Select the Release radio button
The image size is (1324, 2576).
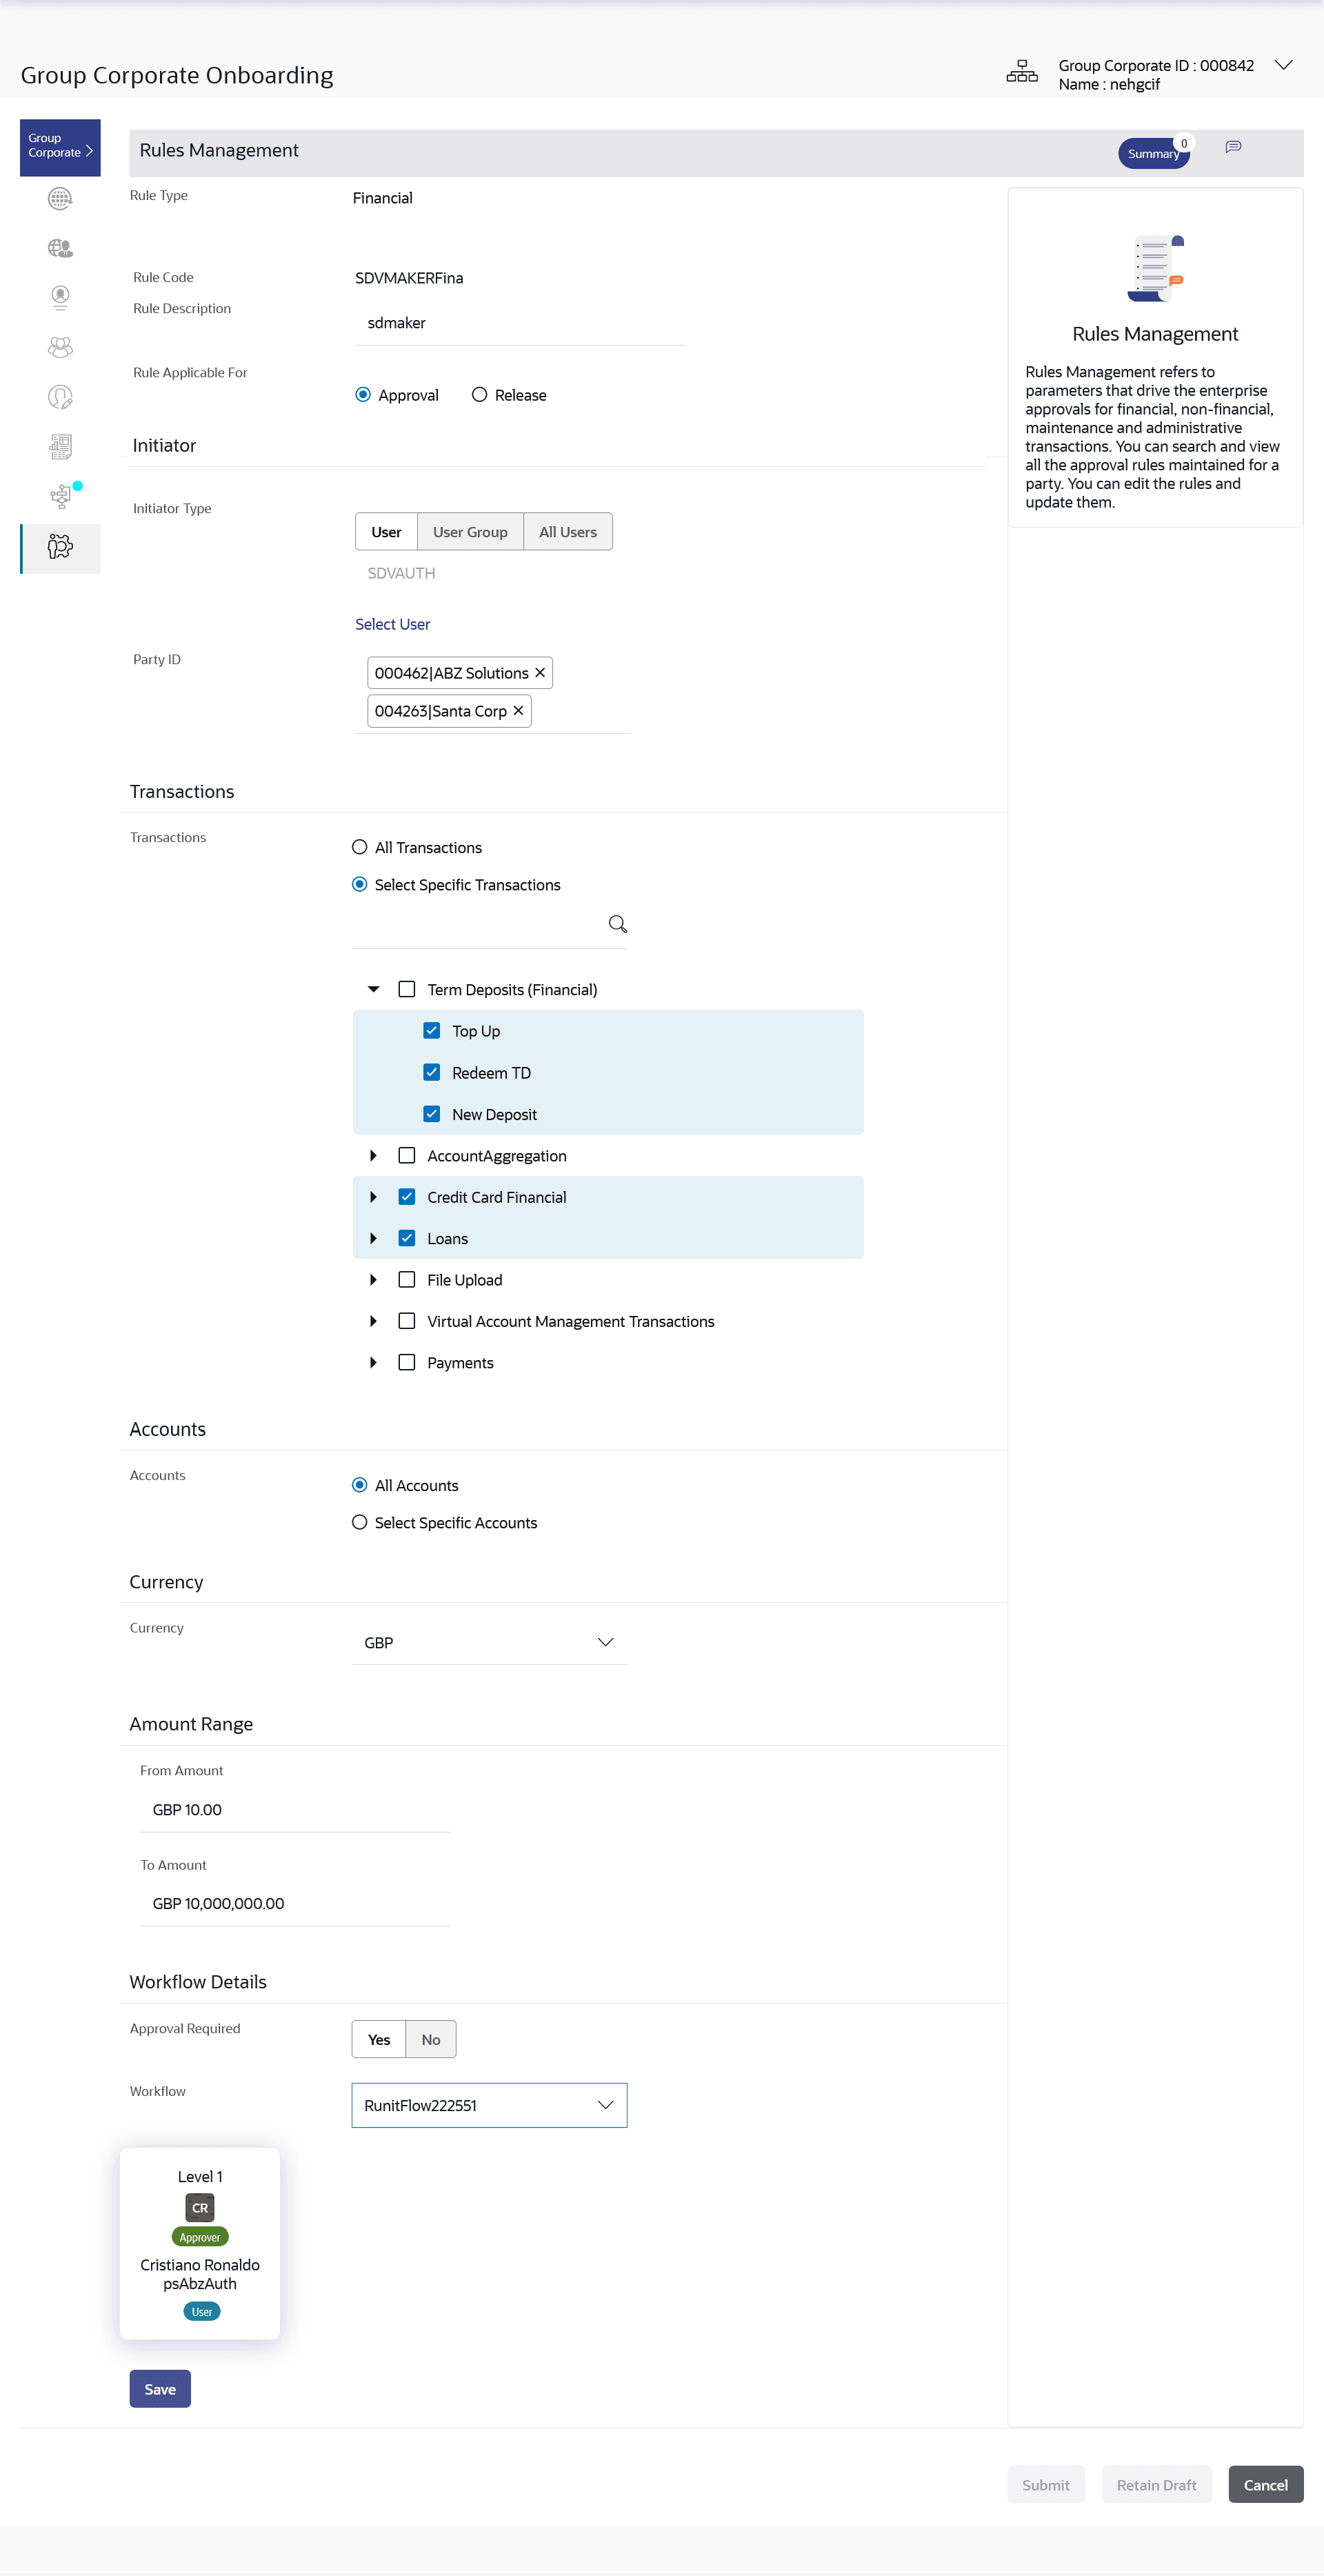click(x=480, y=395)
